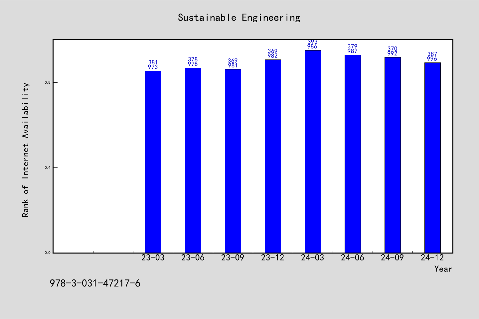Click the value 387 above the 24-12 bar
Screen dimensions: 479x319
tap(432, 54)
